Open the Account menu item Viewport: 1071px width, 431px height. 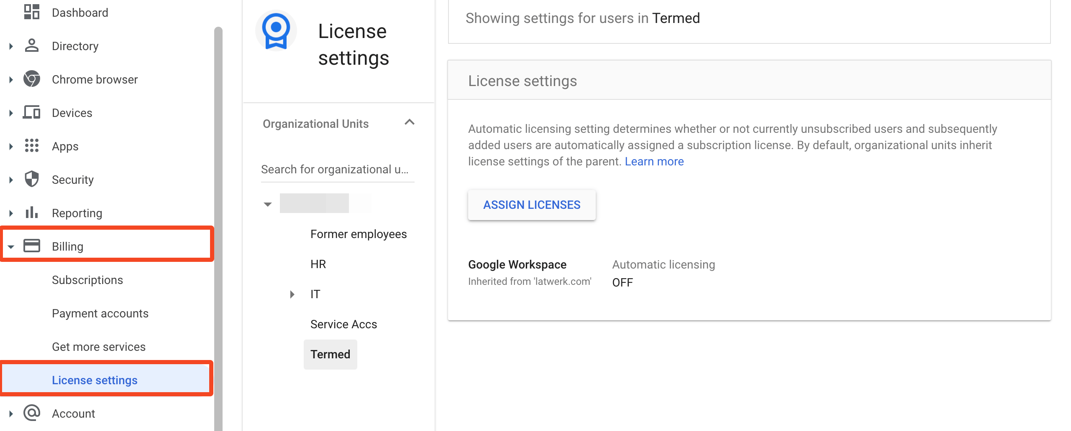(74, 413)
